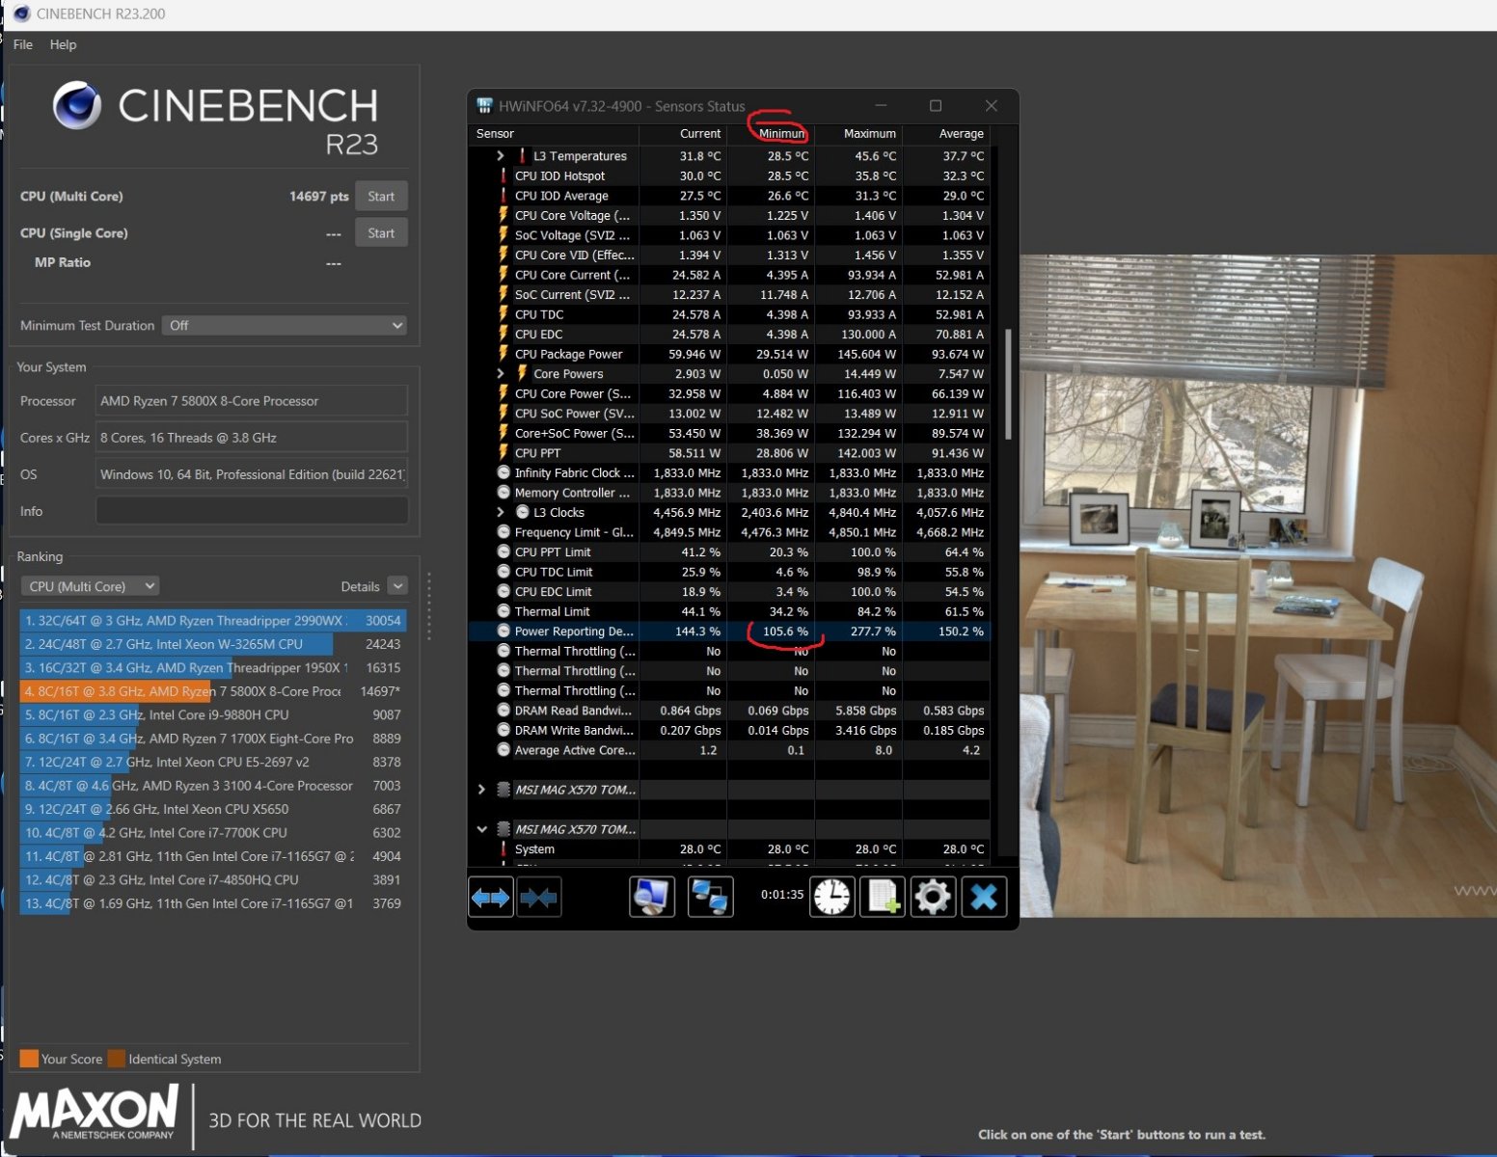Toggle the Details dropdown arrow in Ranking
Viewport: 1497px width, 1157px height.
[397, 586]
